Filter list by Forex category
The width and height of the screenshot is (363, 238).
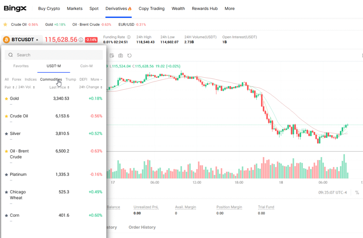coord(17,79)
